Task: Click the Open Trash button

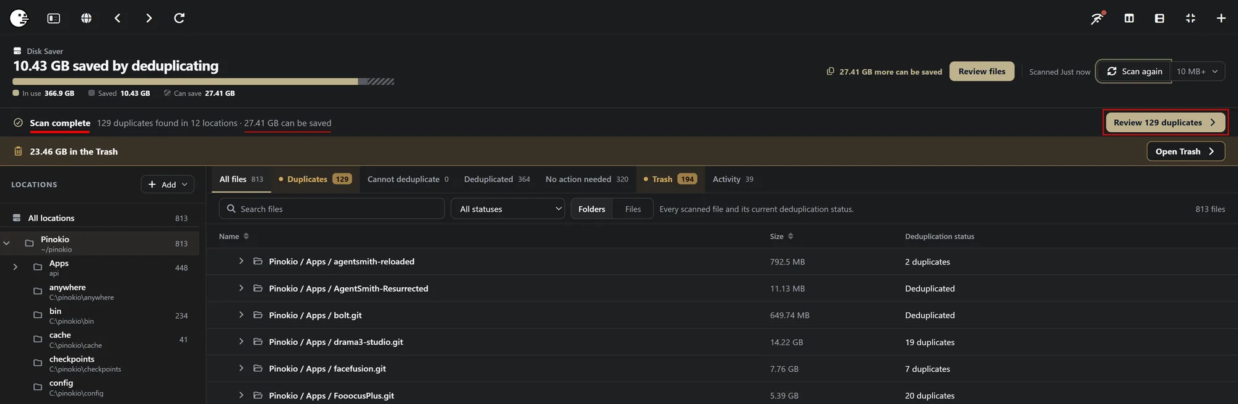Action: click(x=1185, y=151)
